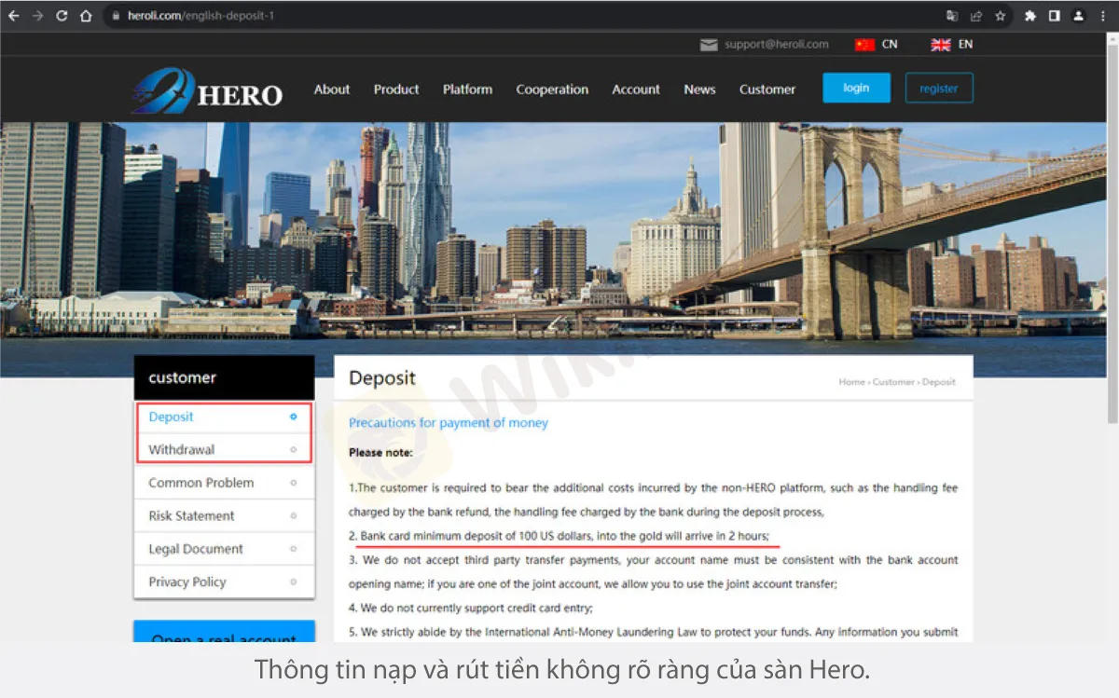Click the circle bullet next to Deposit
Viewport: 1119px width, 698px height.
coord(294,417)
